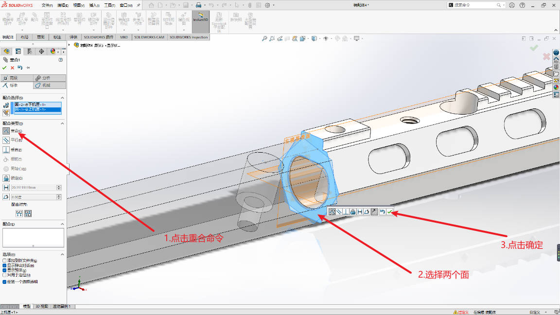Open the print dropdown arrow
This screenshot has height=315, width=560.
click(205, 5)
